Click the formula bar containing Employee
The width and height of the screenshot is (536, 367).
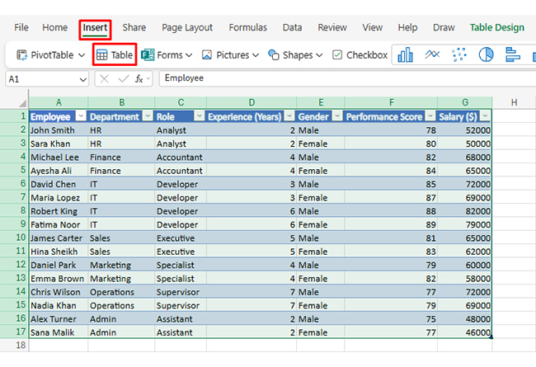coord(330,78)
